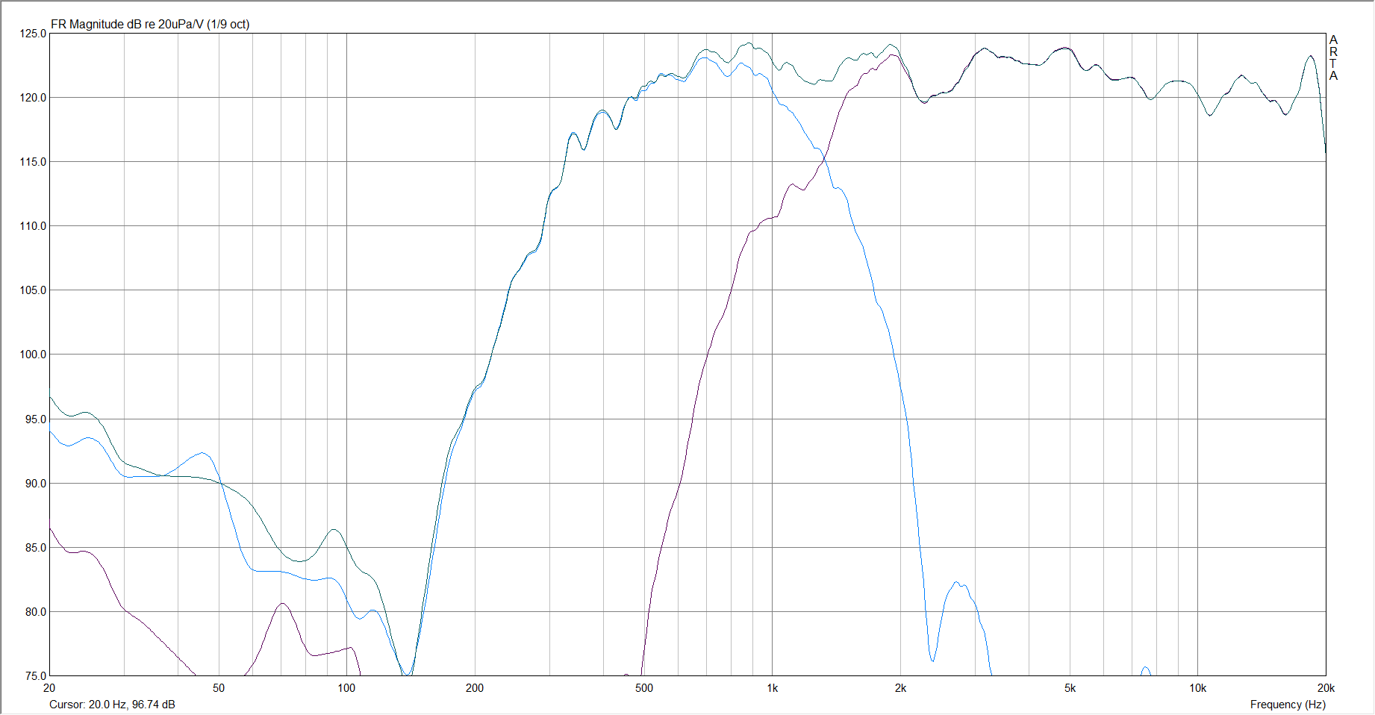The width and height of the screenshot is (1375, 715).
Task: Click the FR Magnitude chart title
Action: (x=150, y=24)
